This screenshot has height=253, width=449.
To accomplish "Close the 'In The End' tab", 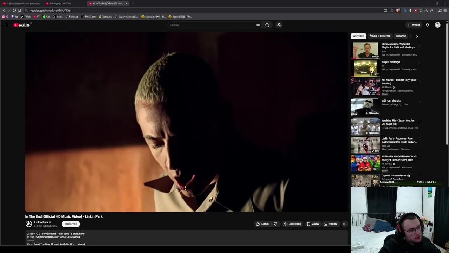I will 126,4.
